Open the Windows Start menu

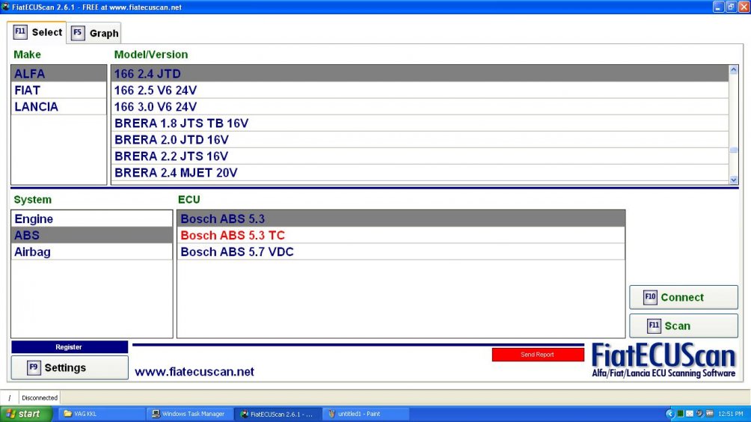[27, 414]
